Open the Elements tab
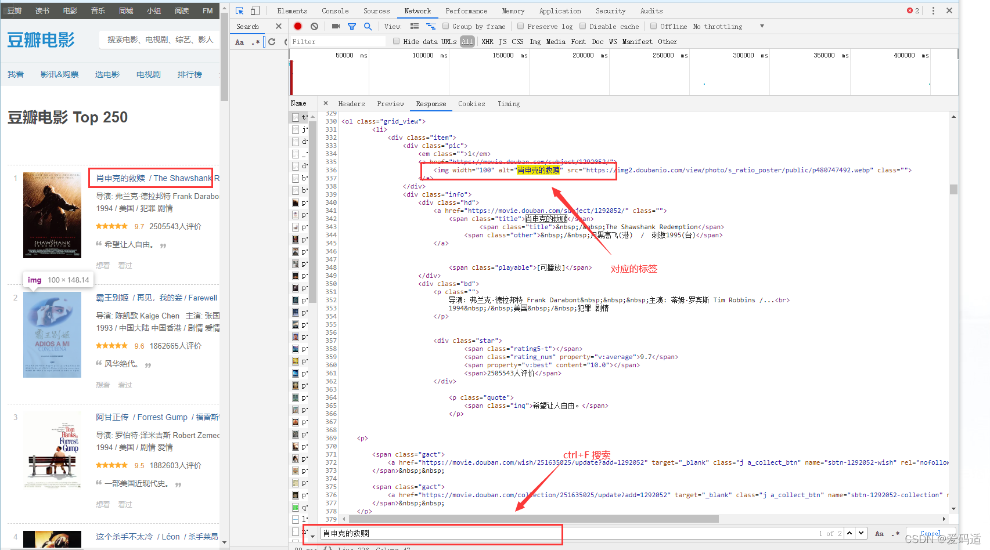Screen dimensions: 990x550 292,10
